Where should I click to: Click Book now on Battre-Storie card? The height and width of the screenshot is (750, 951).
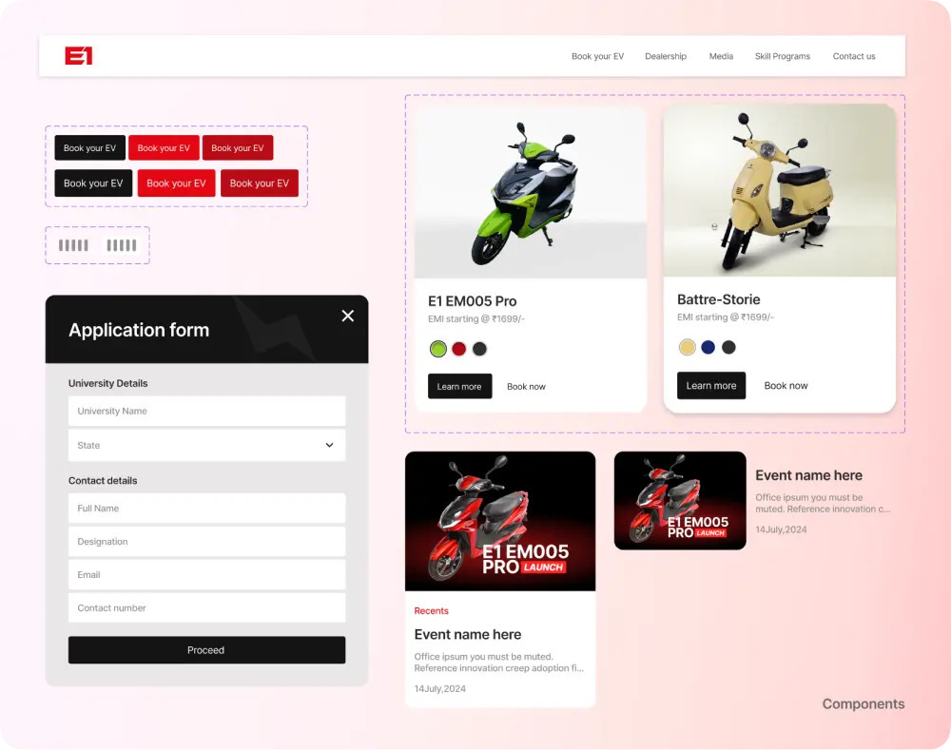pos(786,385)
